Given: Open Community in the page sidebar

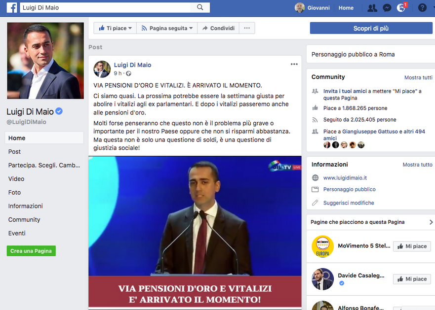Looking at the screenshot, I should pos(24,219).
